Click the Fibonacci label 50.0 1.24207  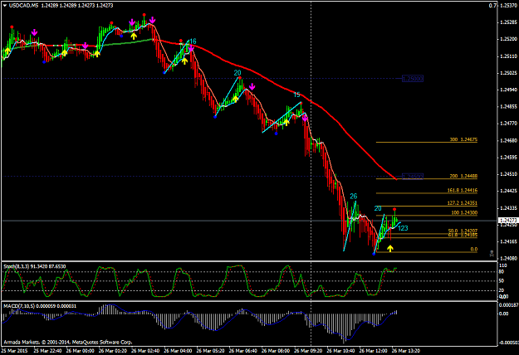coord(463,231)
